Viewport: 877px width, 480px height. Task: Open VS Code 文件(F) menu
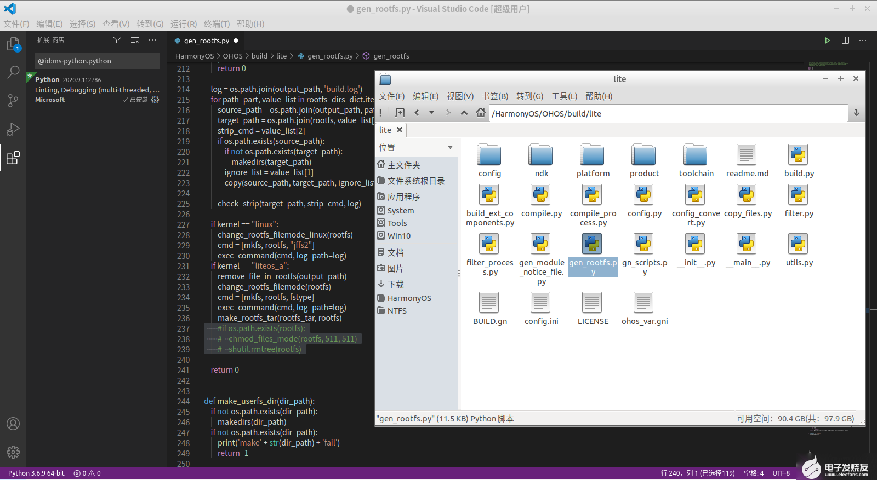(16, 24)
